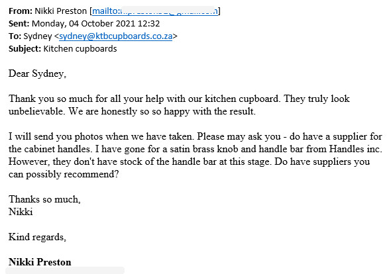391x274 pixels.
Task: Click the blurred signature block below the name
Action: click(x=65, y=271)
